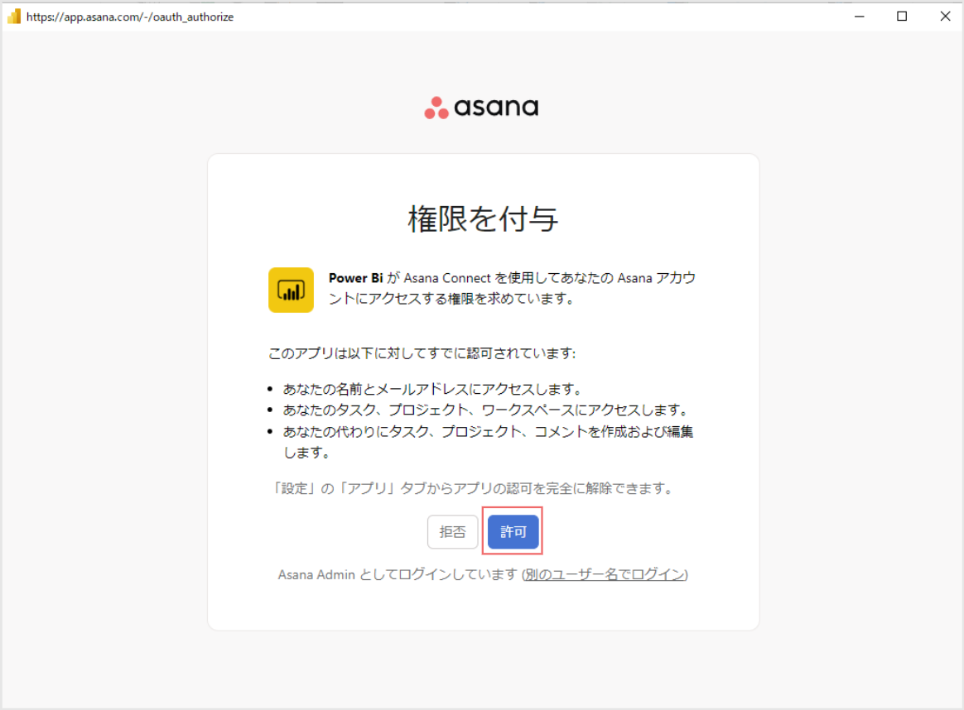Image resolution: width=964 pixels, height=710 pixels.
Task: Click the URL text app.asana.com/-/oauth_authorize
Action: click(x=130, y=17)
